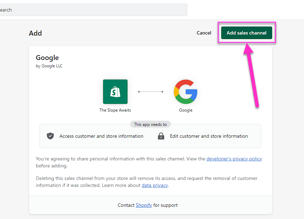Viewport: 304px width, 219px height.
Task: Click the padlock edit permission icon
Action: coord(161,136)
